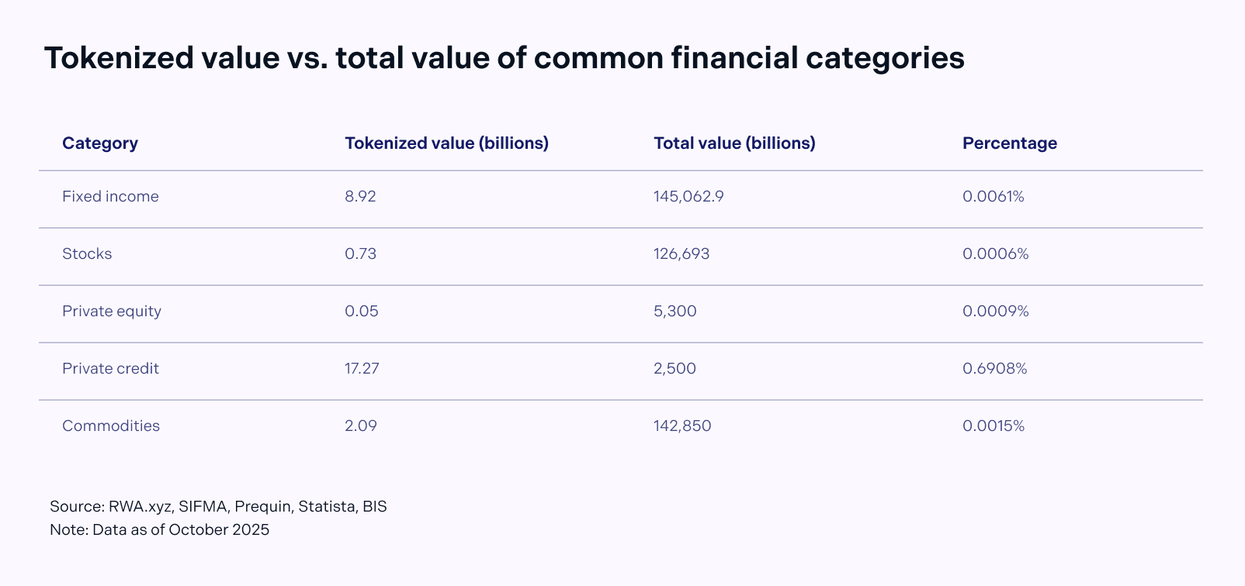Select the note about October 2025 data
Image resolution: width=1245 pixels, height=586 pixels.
159,530
